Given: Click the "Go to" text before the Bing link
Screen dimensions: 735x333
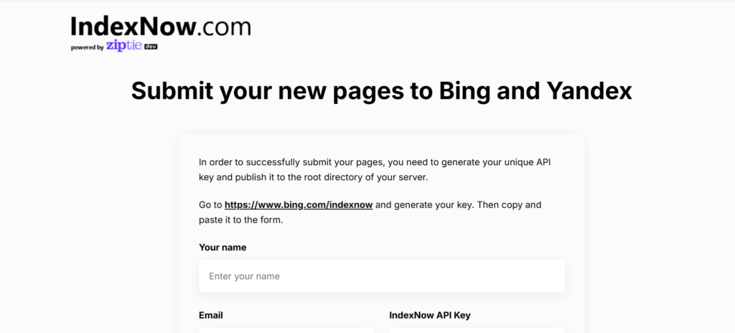Looking at the screenshot, I should point(210,205).
